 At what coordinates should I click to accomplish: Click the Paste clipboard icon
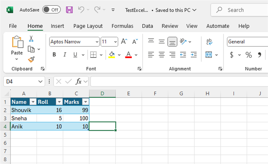click(x=18, y=42)
